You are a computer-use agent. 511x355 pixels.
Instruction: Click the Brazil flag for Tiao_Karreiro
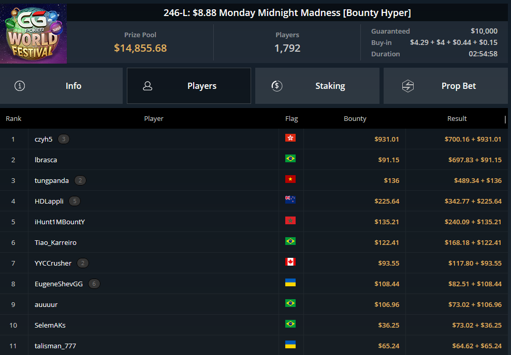290,241
